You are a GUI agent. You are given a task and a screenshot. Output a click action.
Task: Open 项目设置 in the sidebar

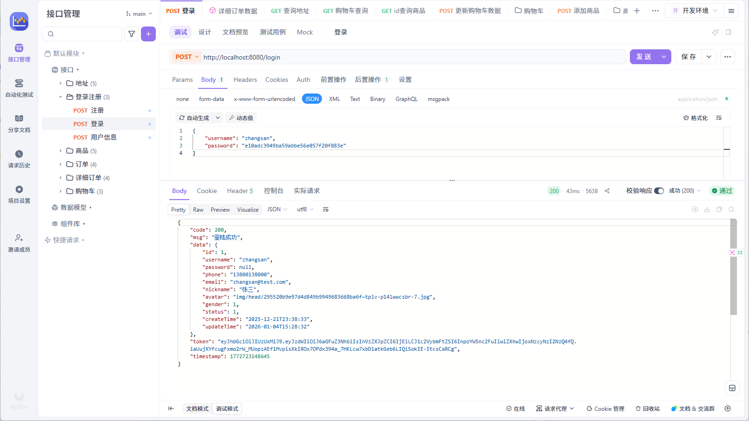(19, 194)
